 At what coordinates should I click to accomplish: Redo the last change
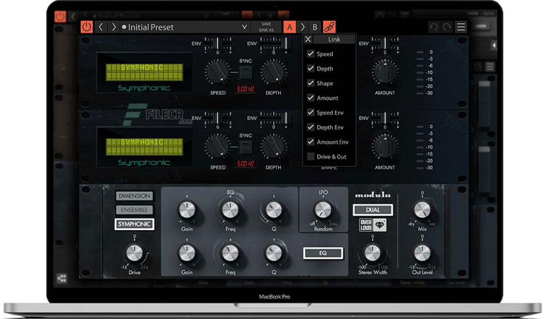point(447,27)
